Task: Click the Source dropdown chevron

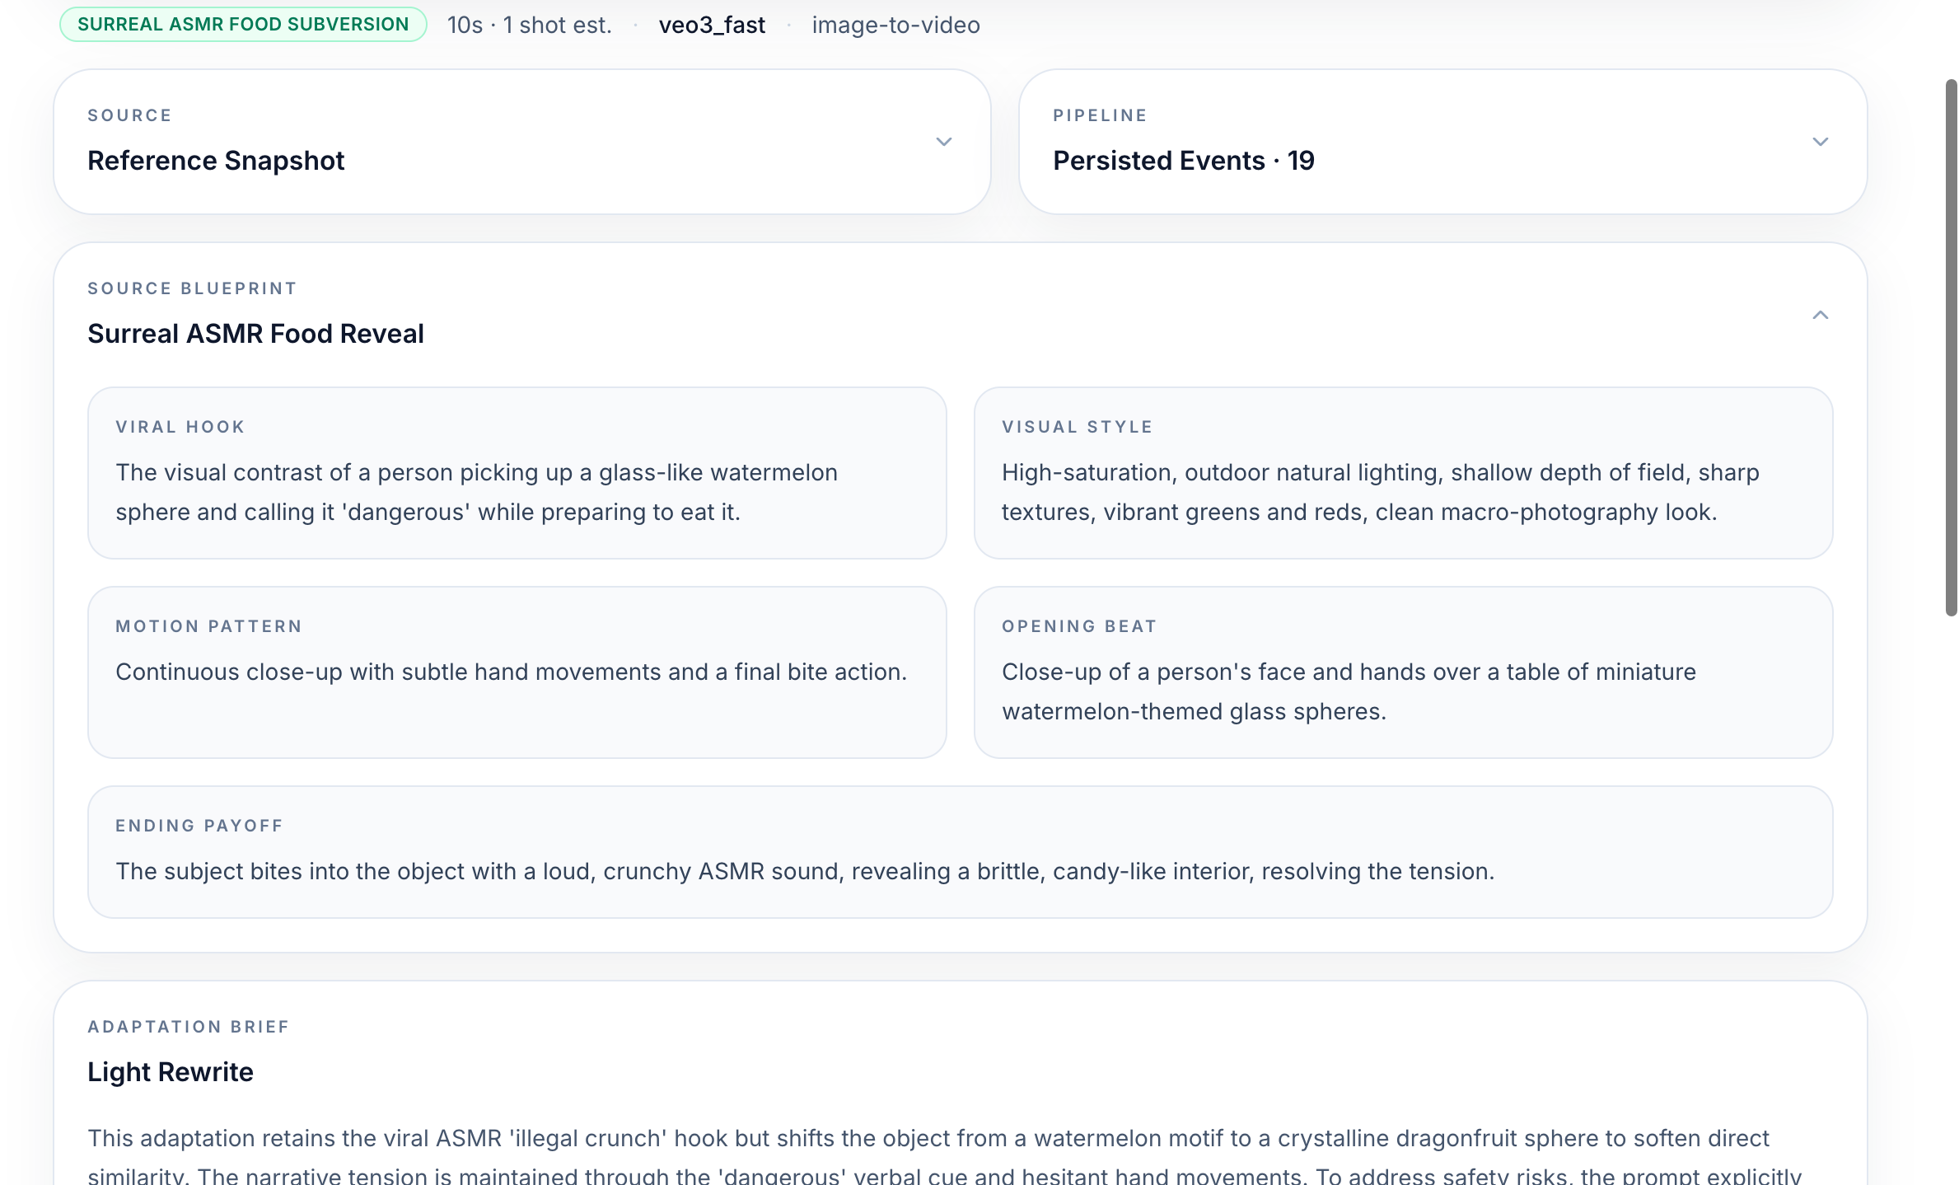Action: point(944,142)
